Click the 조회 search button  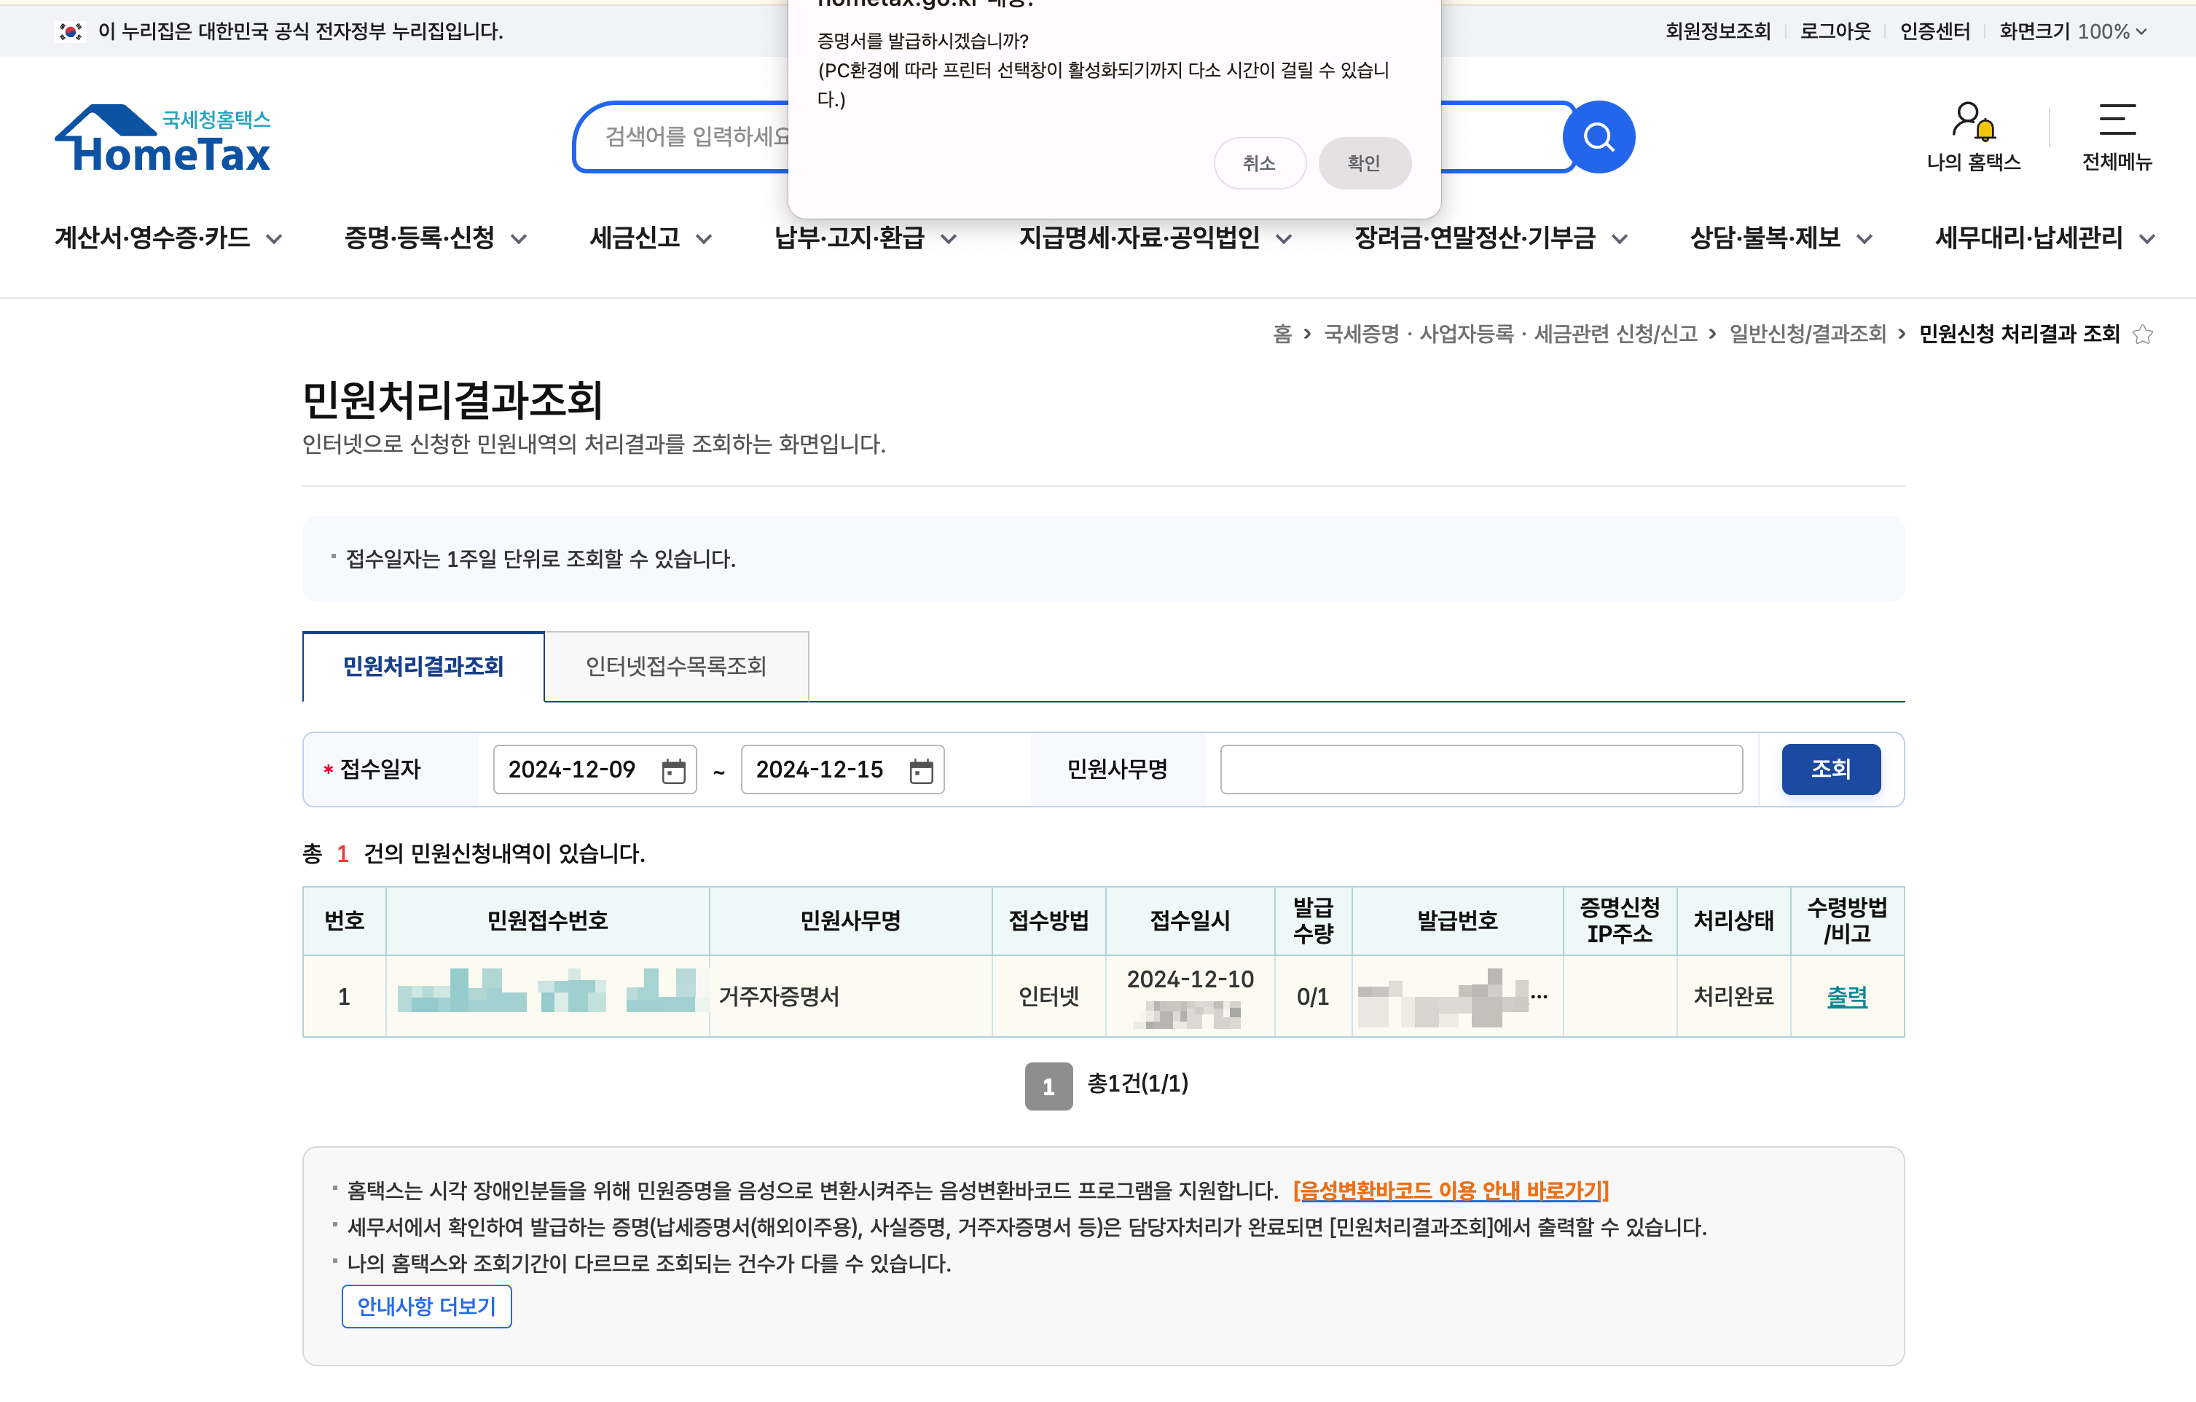coord(1830,769)
